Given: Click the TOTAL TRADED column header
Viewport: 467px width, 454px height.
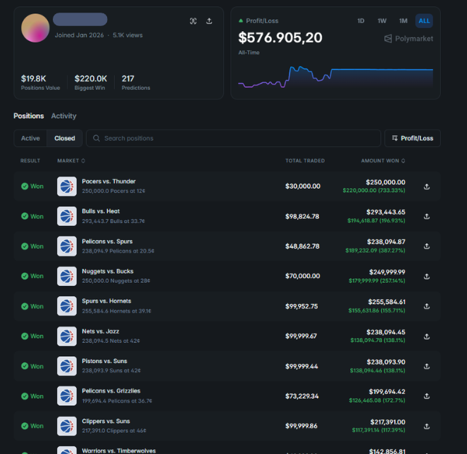Looking at the screenshot, I should point(305,160).
